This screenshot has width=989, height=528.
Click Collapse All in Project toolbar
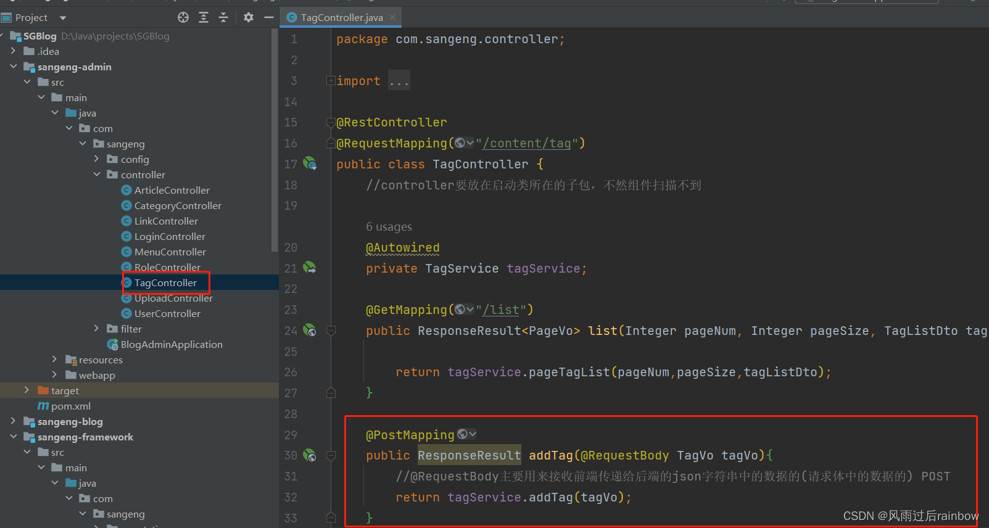coord(223,17)
